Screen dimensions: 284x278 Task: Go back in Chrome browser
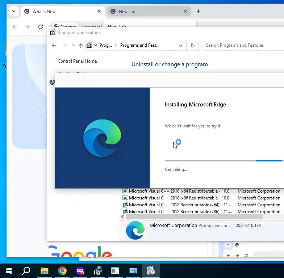[14, 27]
